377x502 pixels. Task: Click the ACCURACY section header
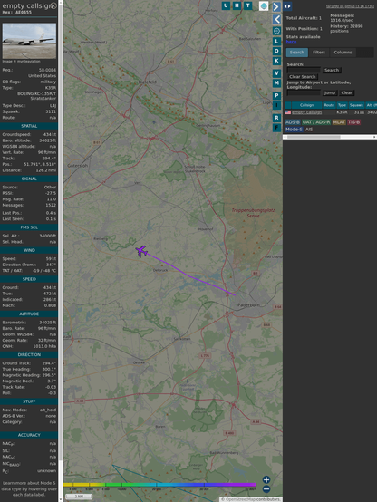pyautogui.click(x=29, y=435)
